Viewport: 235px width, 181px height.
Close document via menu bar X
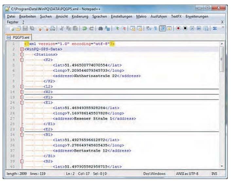(222, 22)
